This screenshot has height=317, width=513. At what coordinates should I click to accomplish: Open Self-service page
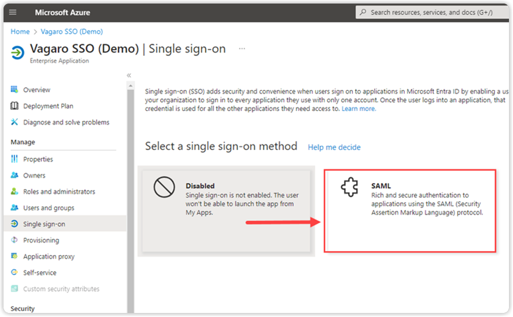(x=39, y=273)
